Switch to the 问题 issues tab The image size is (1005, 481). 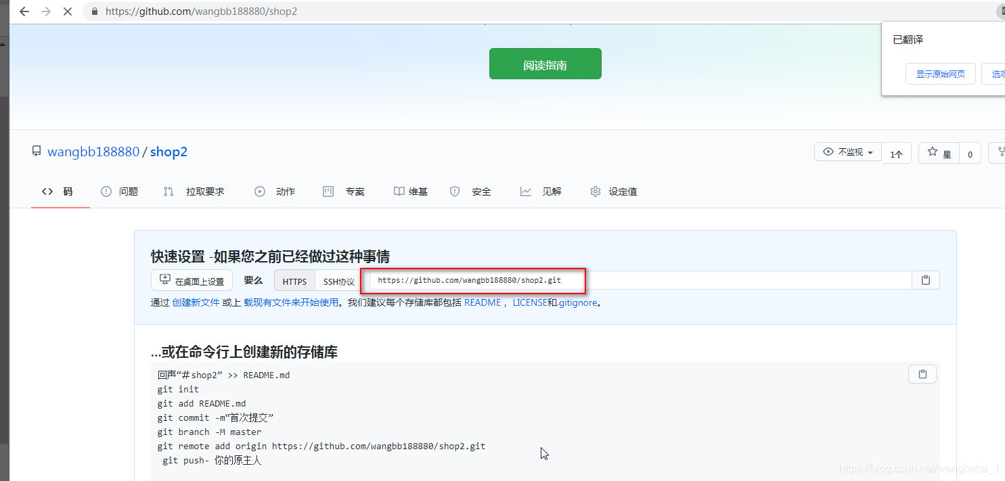pyautogui.click(x=120, y=191)
